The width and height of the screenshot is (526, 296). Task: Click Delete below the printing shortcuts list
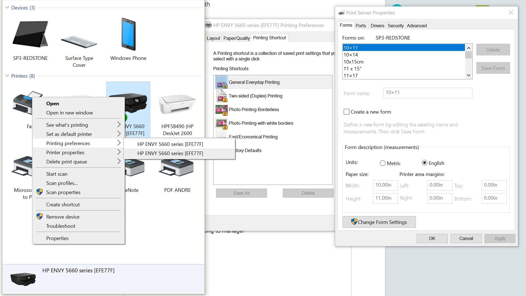pyautogui.click(x=308, y=193)
